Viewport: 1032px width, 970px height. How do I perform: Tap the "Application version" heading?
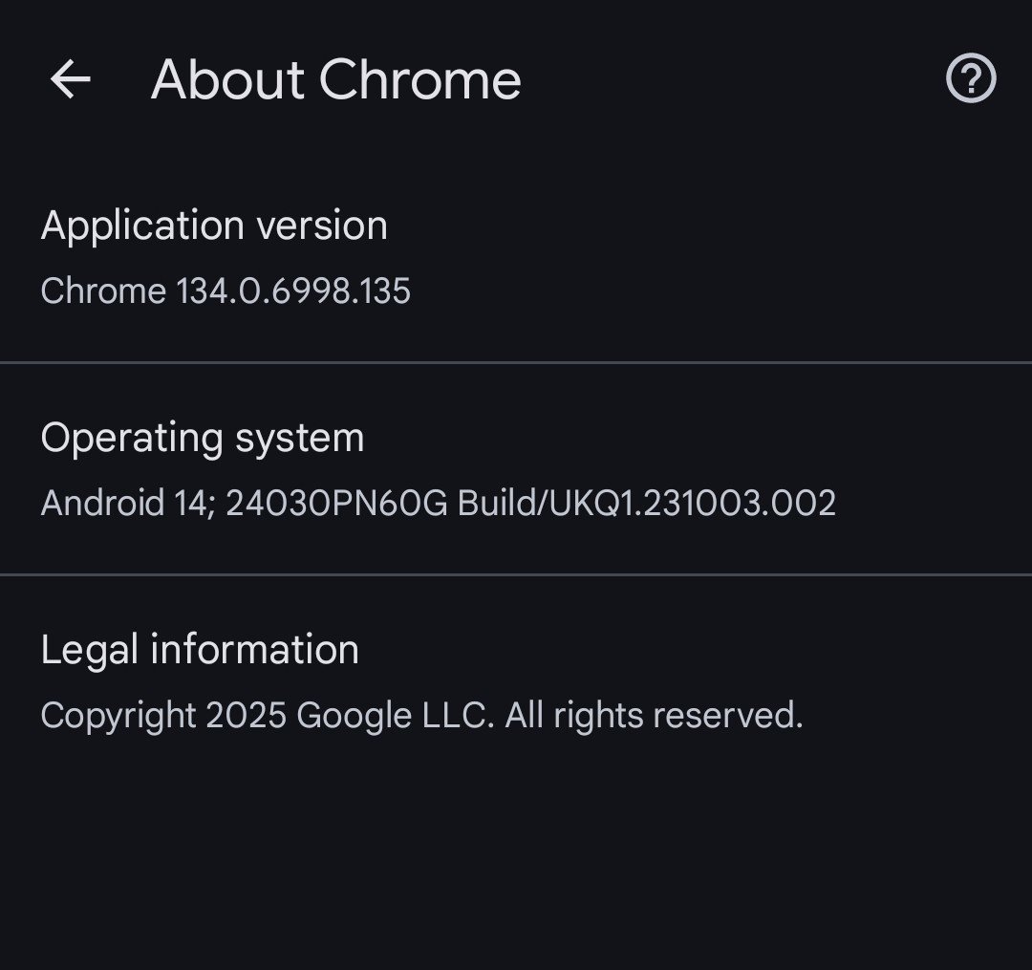pos(214,226)
